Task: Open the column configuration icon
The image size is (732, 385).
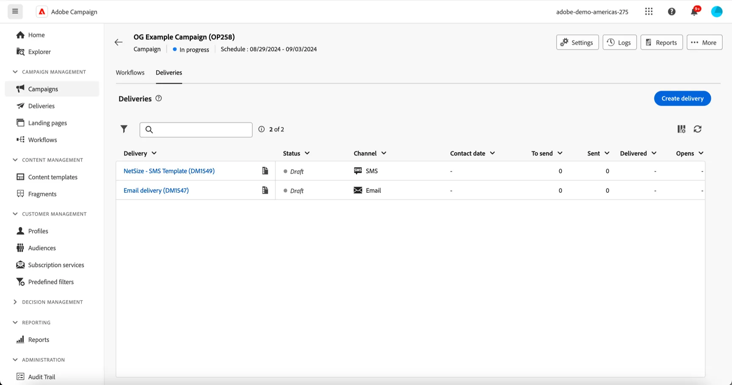Action: click(681, 129)
